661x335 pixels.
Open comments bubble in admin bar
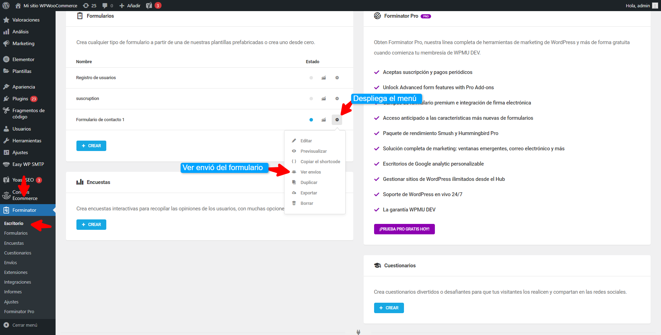pos(108,6)
